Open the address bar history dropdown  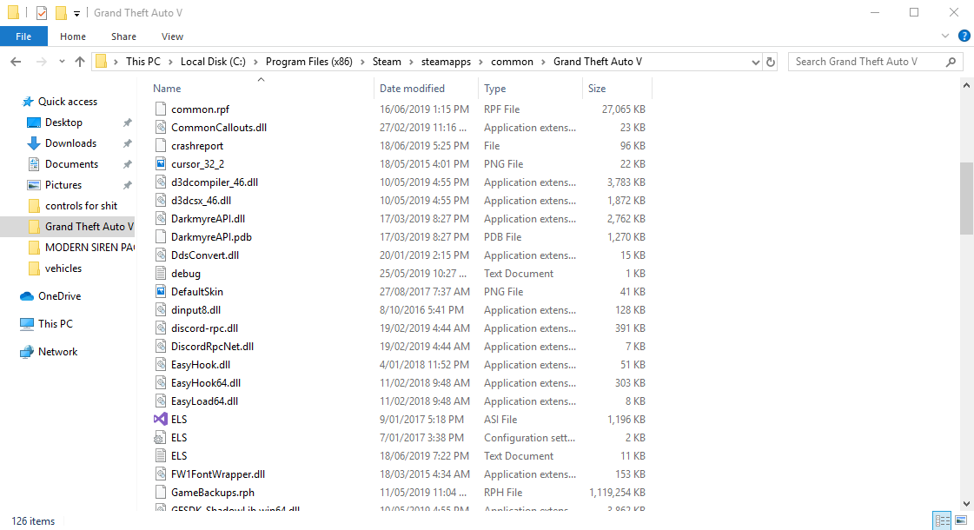tap(755, 62)
